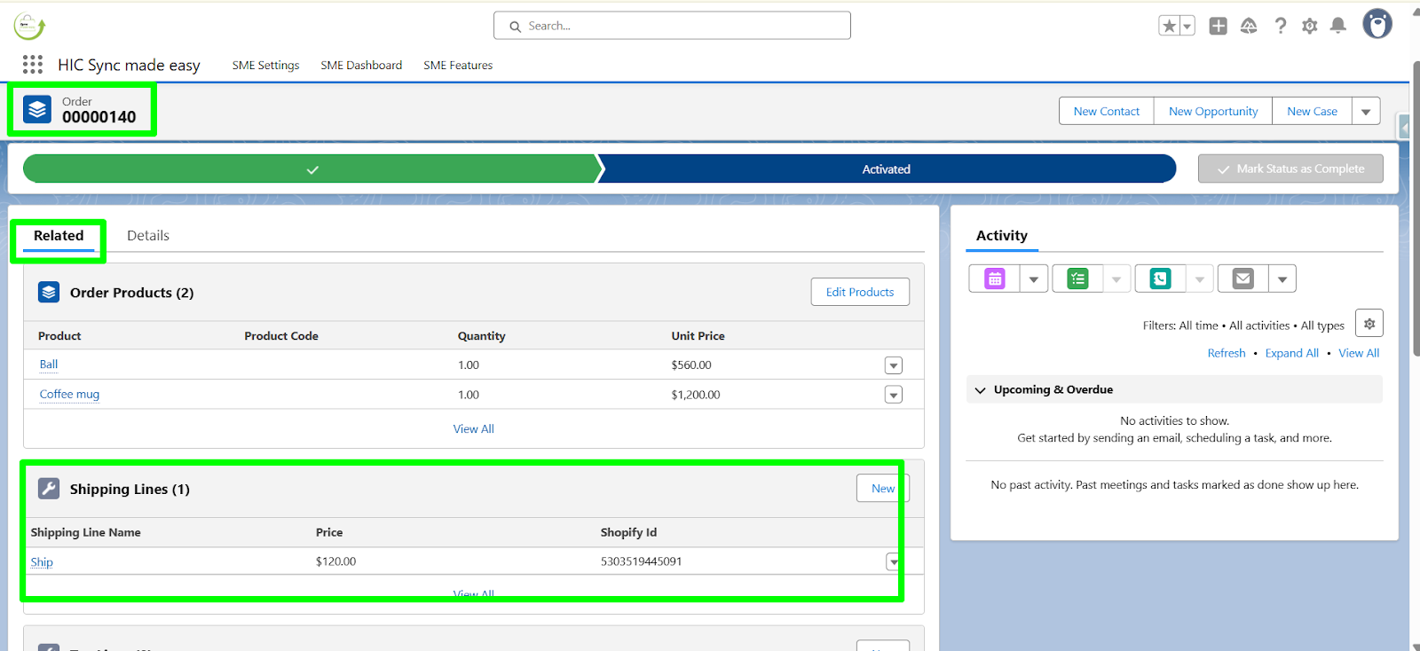Click the Ball unit price $560.00
Screen dimensions: 1420x651
(691, 365)
